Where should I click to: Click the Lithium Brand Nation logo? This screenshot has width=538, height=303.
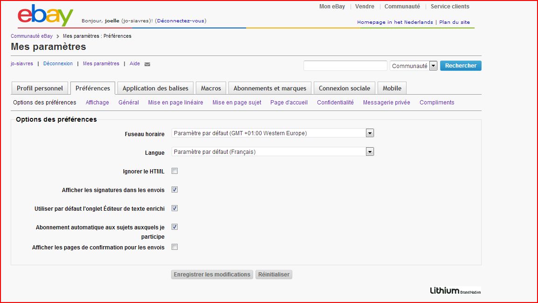point(455,291)
